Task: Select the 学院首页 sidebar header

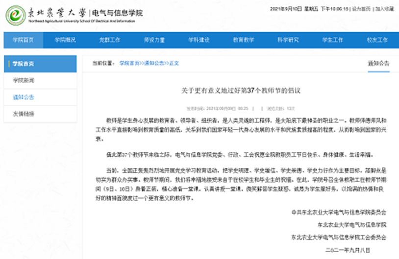Action: [x=24, y=64]
